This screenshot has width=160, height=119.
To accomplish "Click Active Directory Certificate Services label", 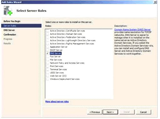I will (x=67, y=31).
